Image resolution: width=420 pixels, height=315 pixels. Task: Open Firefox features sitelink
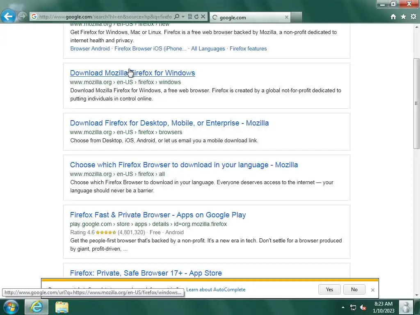248,49
